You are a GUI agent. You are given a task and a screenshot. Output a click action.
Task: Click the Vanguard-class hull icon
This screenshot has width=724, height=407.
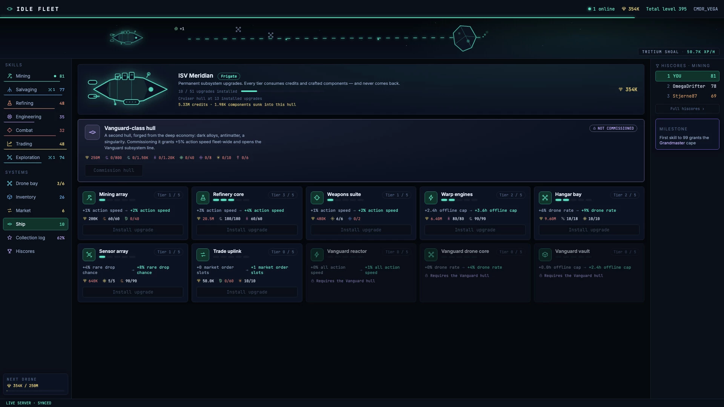92,132
